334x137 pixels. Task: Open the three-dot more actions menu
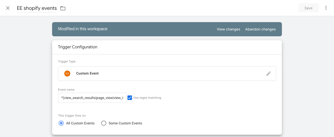click(326, 8)
